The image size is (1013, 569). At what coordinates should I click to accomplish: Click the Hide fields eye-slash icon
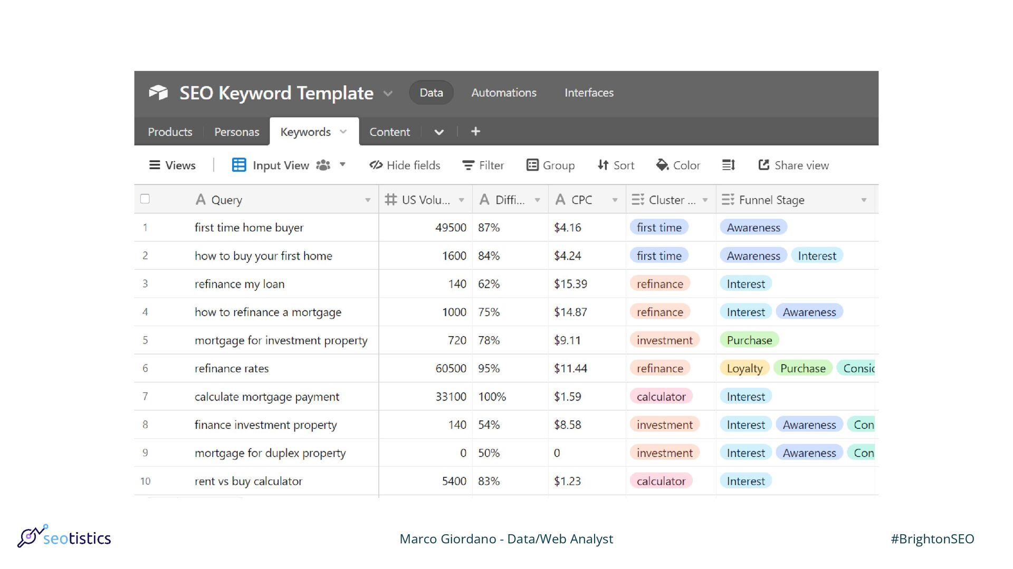[x=376, y=165]
